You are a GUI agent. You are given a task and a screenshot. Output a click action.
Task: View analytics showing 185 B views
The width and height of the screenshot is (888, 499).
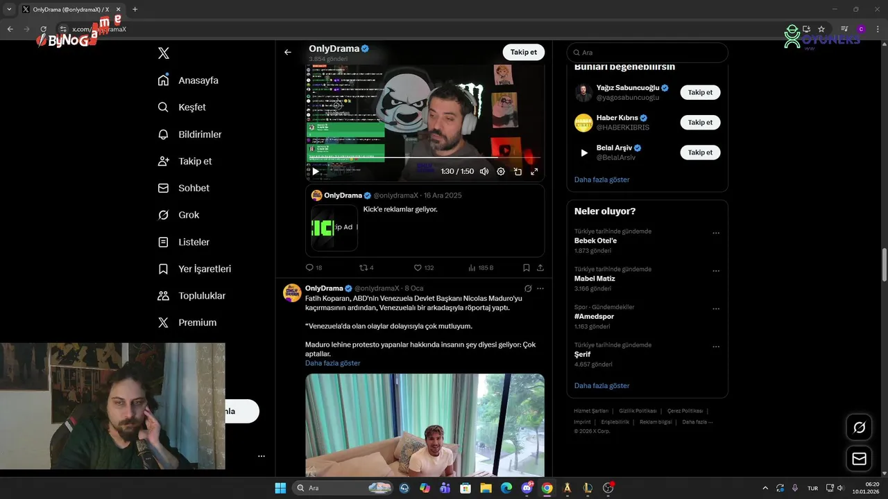pos(480,268)
